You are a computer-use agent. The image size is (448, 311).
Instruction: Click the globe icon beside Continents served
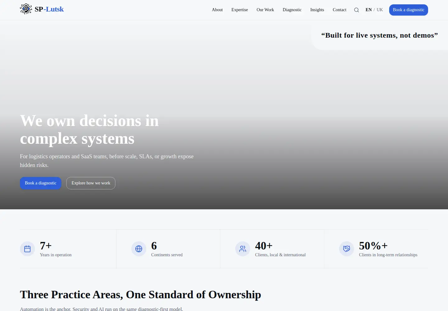pos(139,249)
